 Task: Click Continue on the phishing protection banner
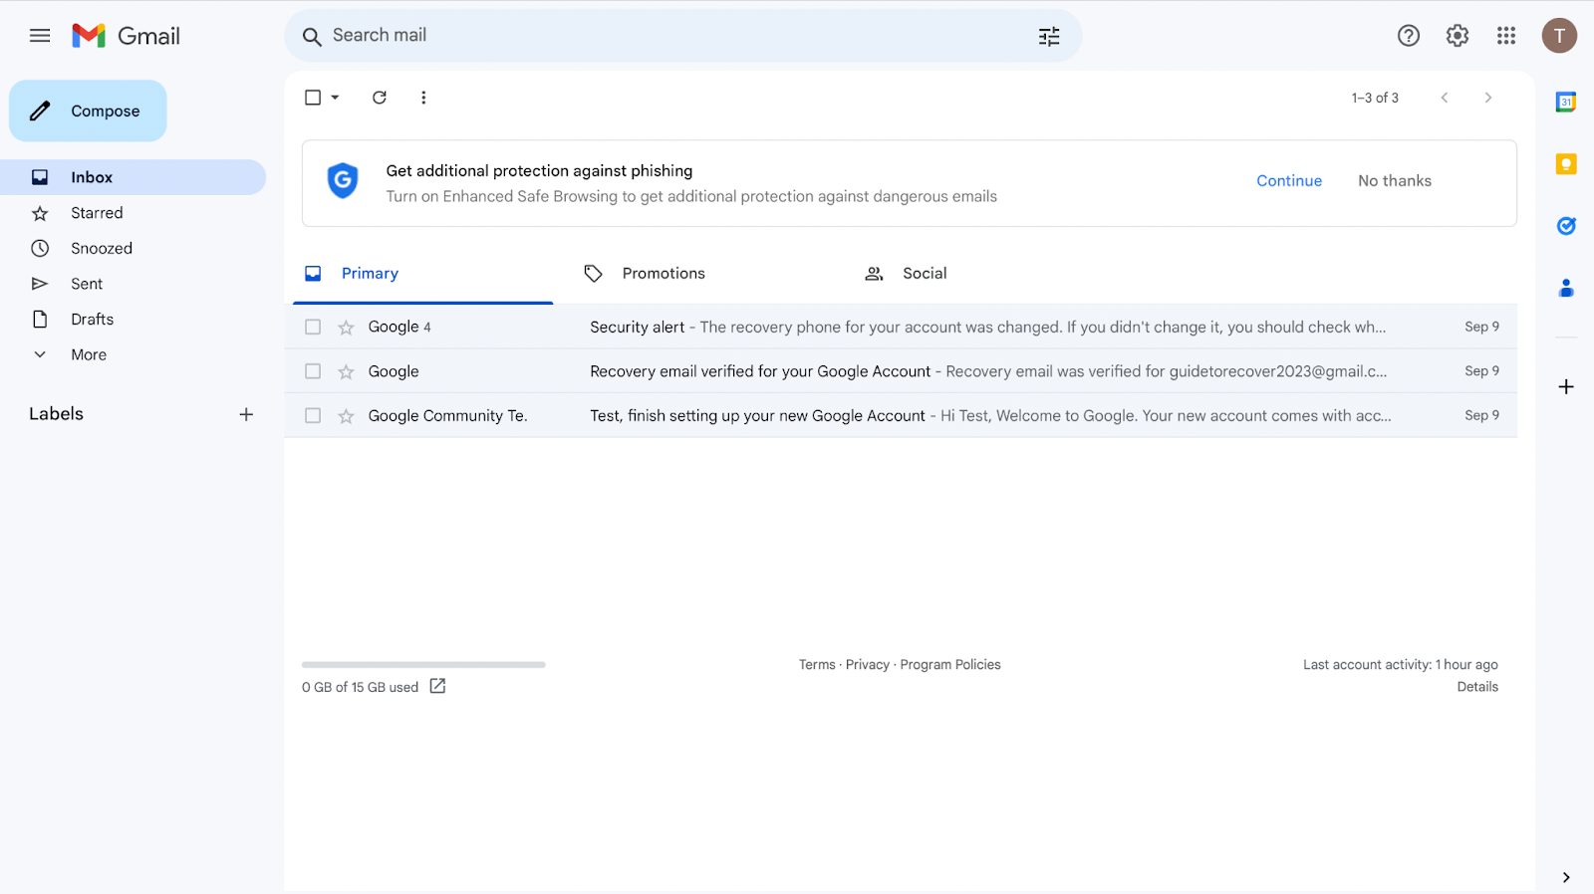tap(1288, 181)
